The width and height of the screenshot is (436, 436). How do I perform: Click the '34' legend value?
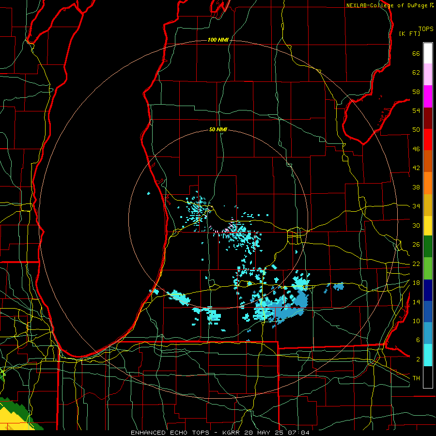click(416, 206)
